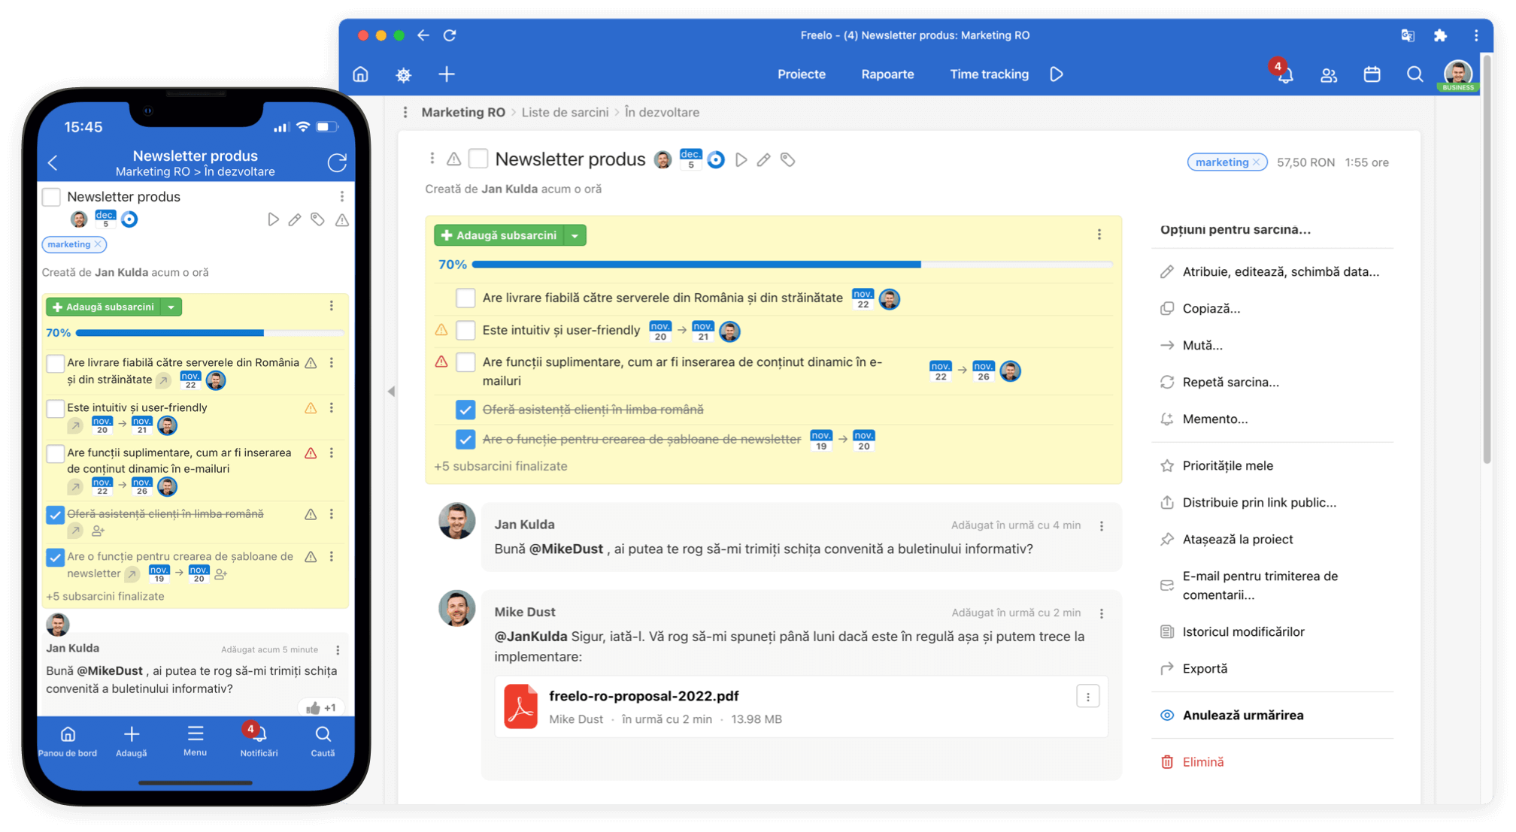The height and width of the screenshot is (832, 1516).
Task: Click the desktop 70% subtask progress bar
Action: click(x=792, y=265)
